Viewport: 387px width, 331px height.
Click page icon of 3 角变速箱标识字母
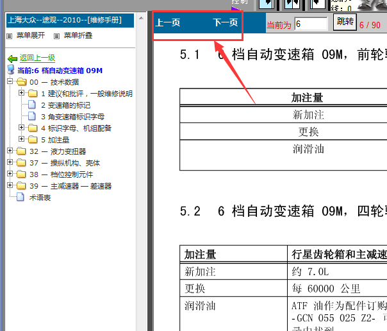[31, 116]
